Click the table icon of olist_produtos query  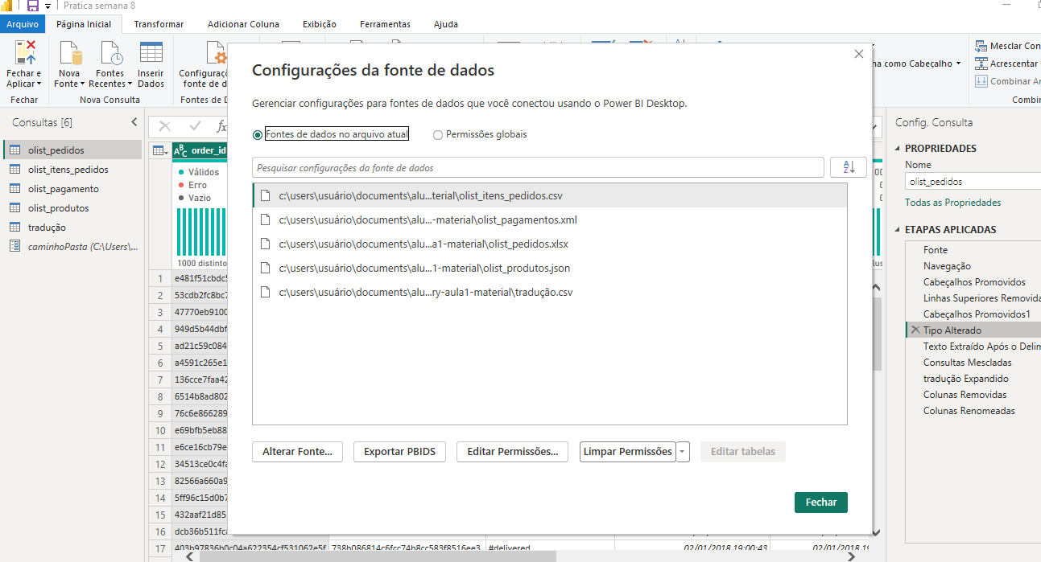click(14, 208)
